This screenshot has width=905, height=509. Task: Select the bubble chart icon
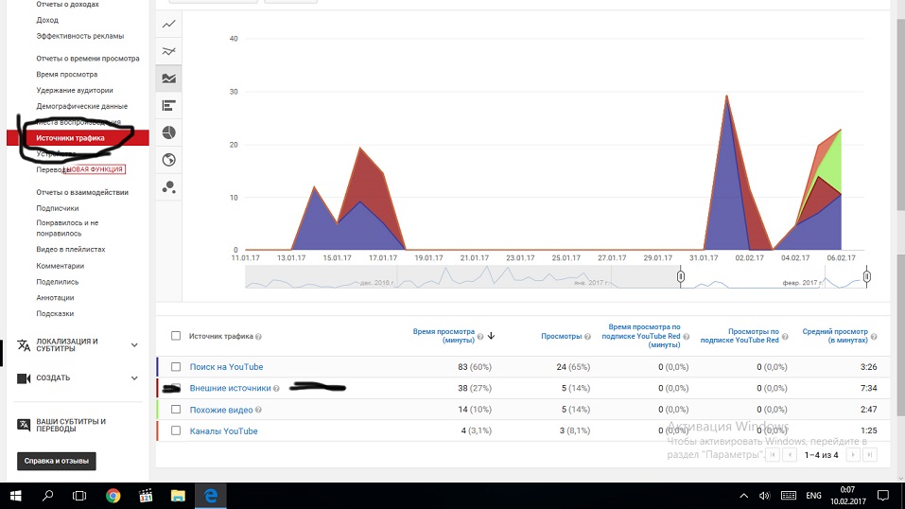click(168, 187)
